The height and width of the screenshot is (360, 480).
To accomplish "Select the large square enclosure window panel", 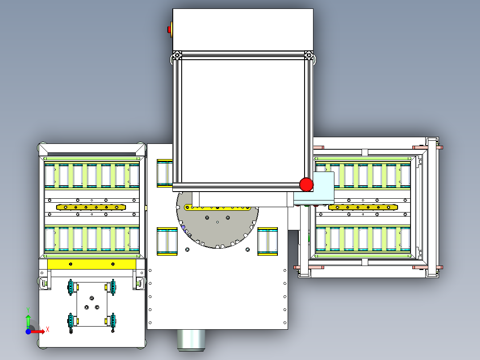I will point(243,121).
